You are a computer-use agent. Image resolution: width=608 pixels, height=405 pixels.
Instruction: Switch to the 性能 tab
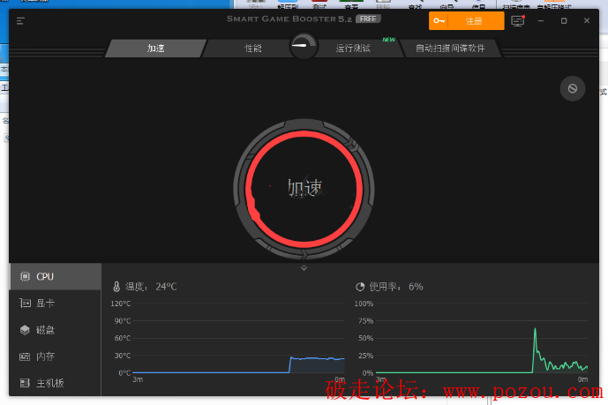coord(253,49)
